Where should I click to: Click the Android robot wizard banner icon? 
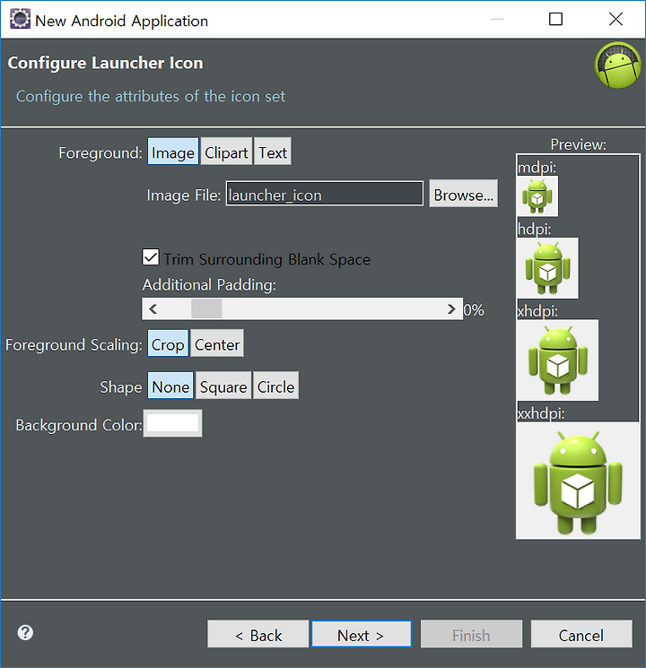[x=618, y=65]
